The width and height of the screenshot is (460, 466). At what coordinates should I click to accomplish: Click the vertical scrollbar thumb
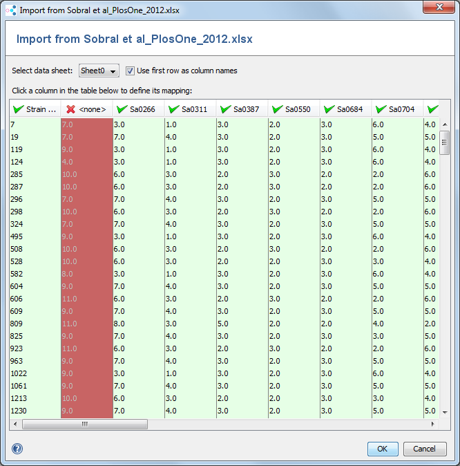(445, 142)
